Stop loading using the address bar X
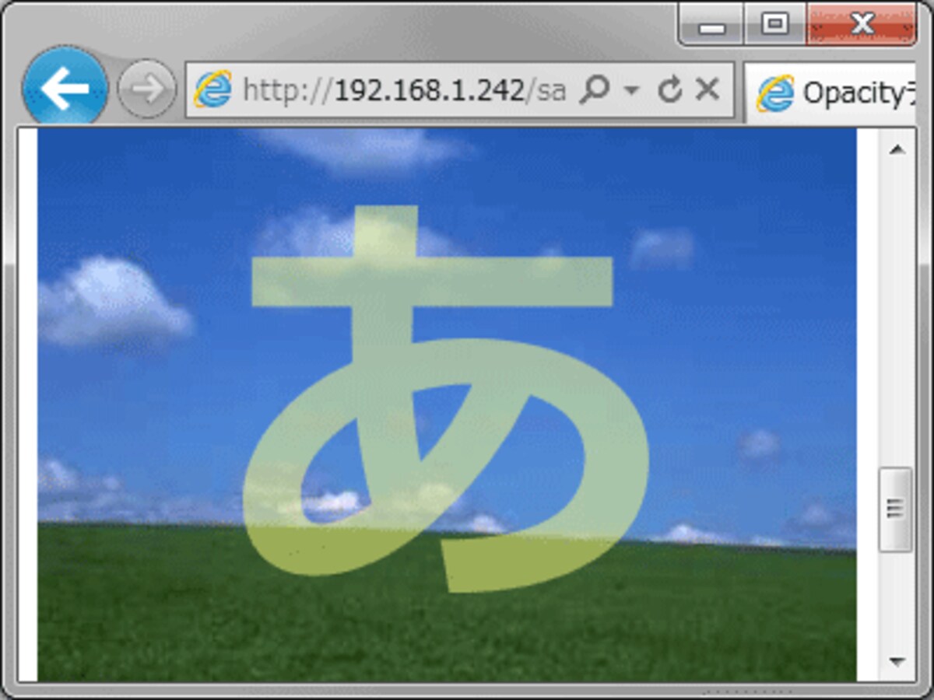The image size is (934, 700). pyautogui.click(x=707, y=89)
